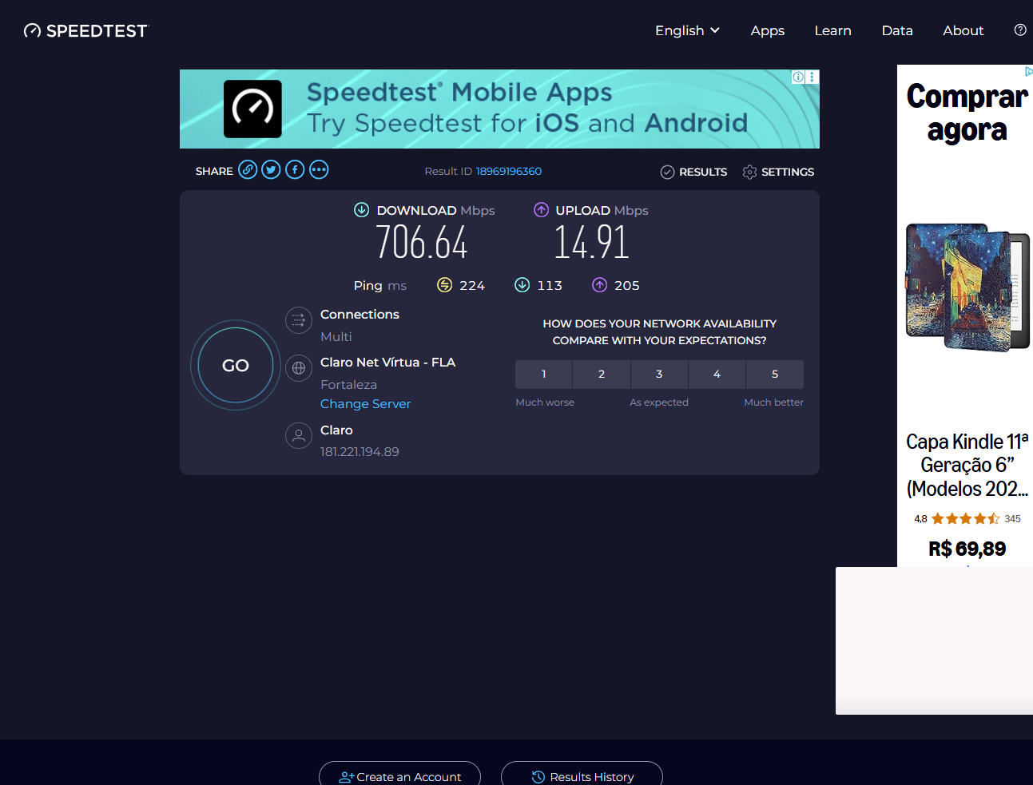The height and width of the screenshot is (785, 1033).
Task: Click Change Server link
Action: click(365, 403)
